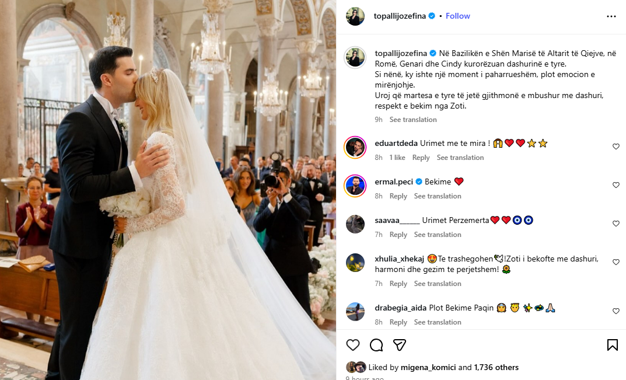Save the post with the bookmark icon
Viewport: 626px width, 380px height.
tap(613, 345)
